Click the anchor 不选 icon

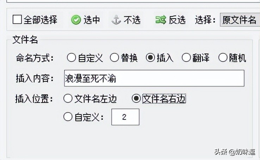[x=116, y=20]
